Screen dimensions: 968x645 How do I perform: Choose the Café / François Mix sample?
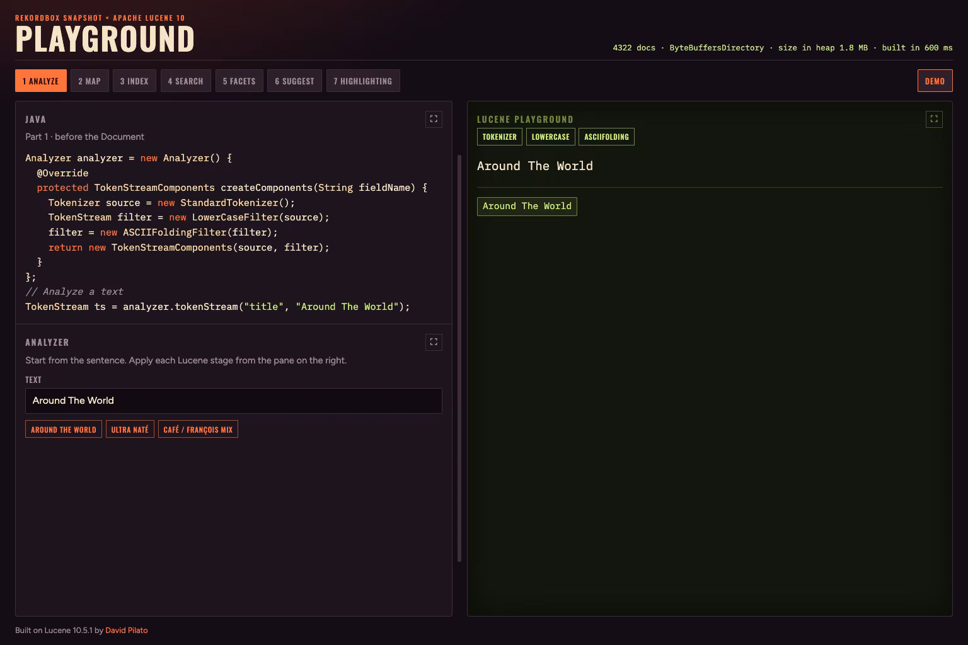198,430
